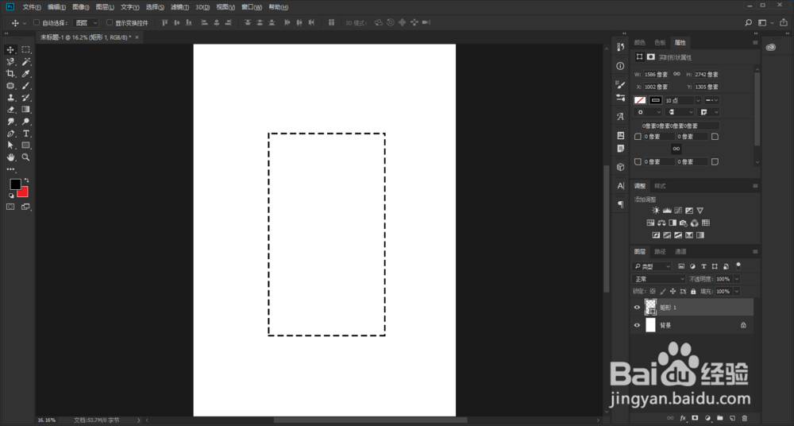794x426 pixels.
Task: Open the 图像(I) menu
Action: coord(80,7)
